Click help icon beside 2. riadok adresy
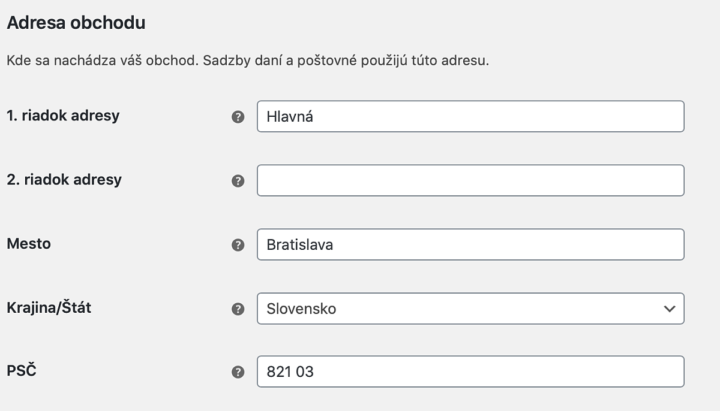 click(238, 181)
